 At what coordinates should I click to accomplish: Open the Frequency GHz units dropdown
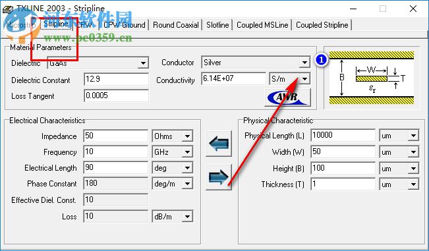(187, 152)
